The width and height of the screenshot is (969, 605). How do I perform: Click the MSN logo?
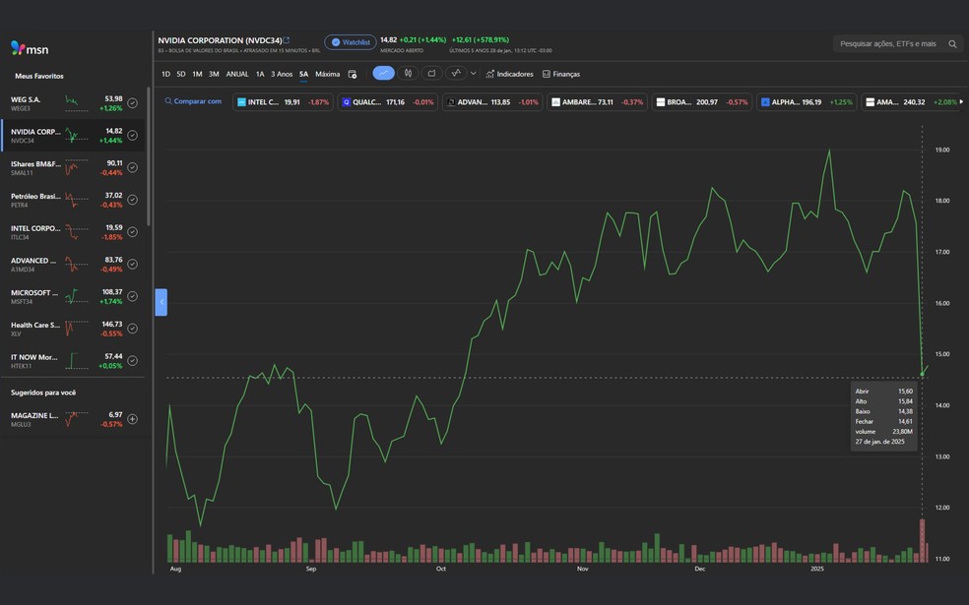click(x=32, y=47)
